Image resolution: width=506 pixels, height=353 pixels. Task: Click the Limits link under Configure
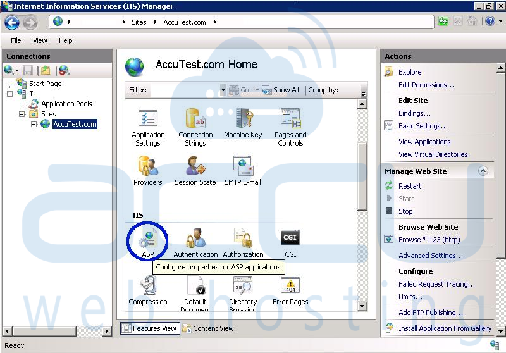click(x=410, y=297)
